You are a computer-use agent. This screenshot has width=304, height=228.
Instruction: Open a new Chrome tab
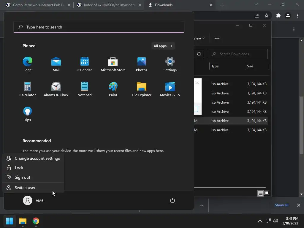point(222,5)
